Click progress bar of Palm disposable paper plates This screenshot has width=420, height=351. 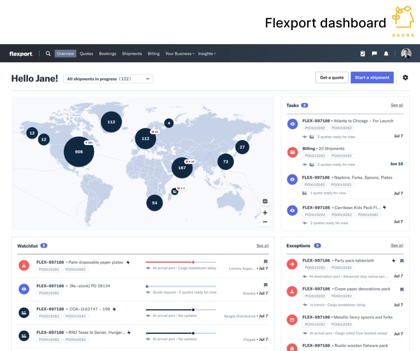[x=181, y=262]
